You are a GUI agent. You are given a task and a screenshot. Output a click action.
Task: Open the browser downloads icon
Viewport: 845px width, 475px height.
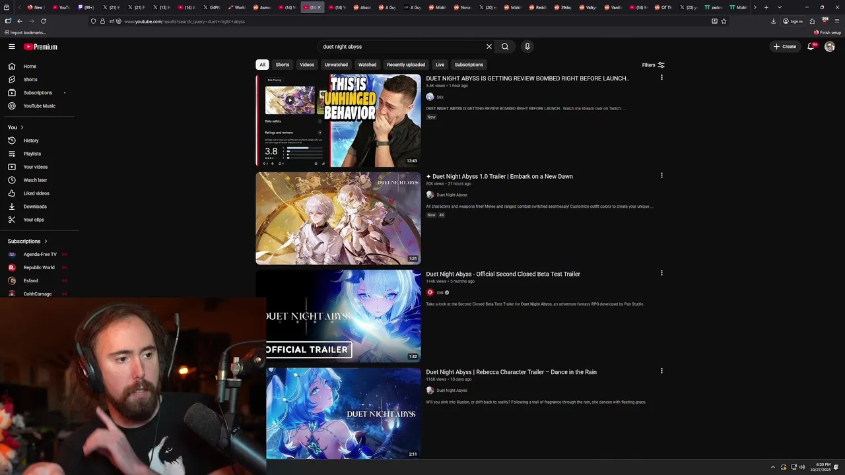(x=774, y=21)
